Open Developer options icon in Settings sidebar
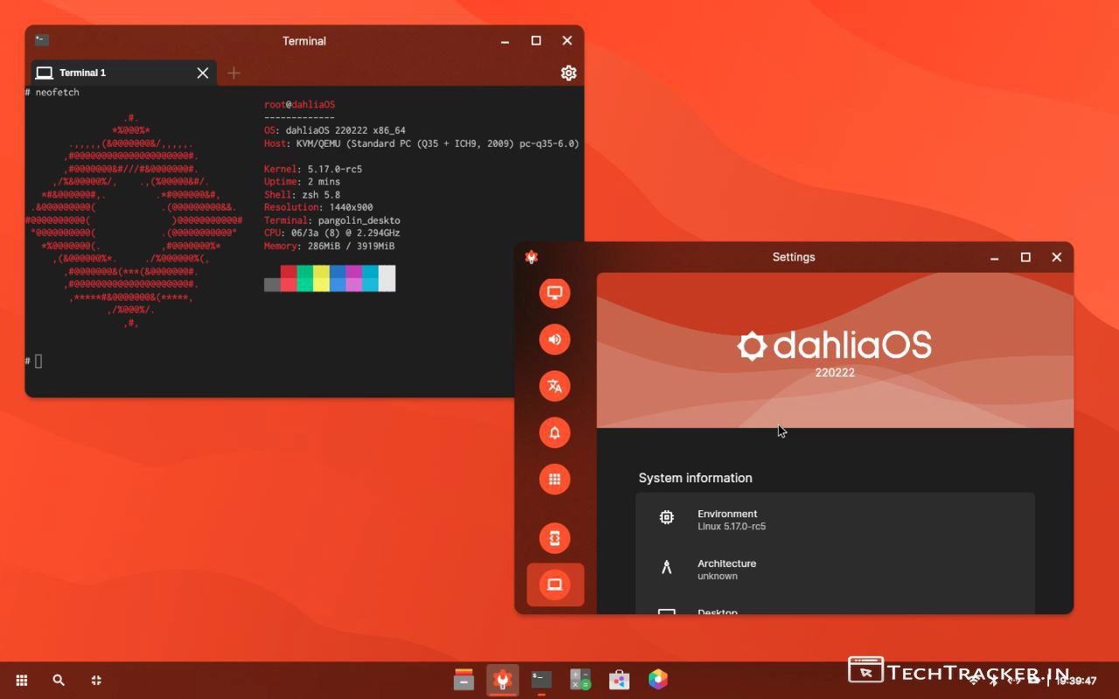1119x699 pixels. pyautogui.click(x=554, y=538)
